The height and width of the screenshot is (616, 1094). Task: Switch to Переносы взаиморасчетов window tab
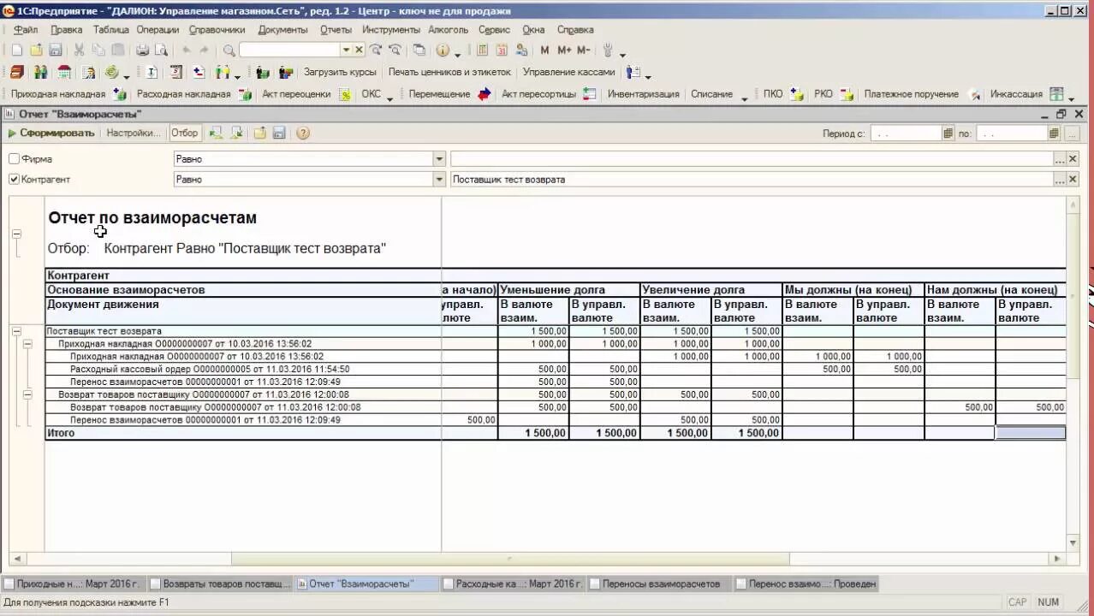click(660, 583)
